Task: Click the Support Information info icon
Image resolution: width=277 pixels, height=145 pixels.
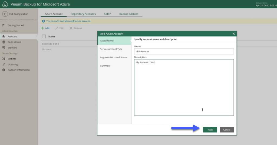Action: coord(4,70)
